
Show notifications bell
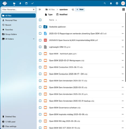point(111,3)
